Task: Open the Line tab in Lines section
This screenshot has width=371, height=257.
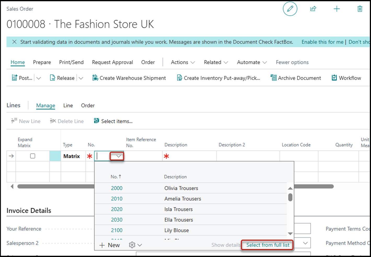Action: (x=68, y=106)
